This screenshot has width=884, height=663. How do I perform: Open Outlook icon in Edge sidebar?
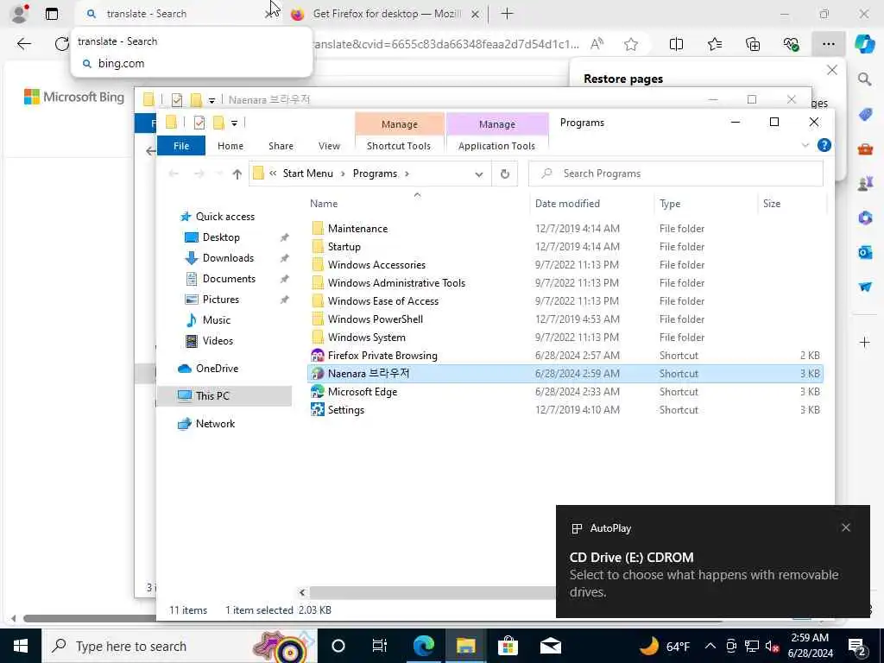pyautogui.click(x=865, y=252)
